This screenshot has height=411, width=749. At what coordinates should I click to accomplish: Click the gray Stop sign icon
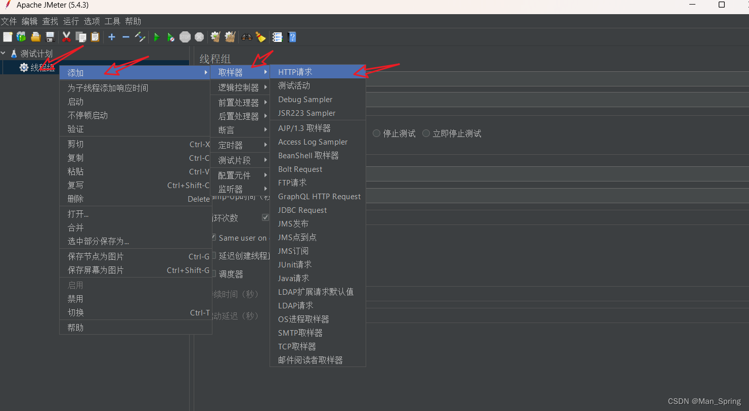tap(185, 37)
